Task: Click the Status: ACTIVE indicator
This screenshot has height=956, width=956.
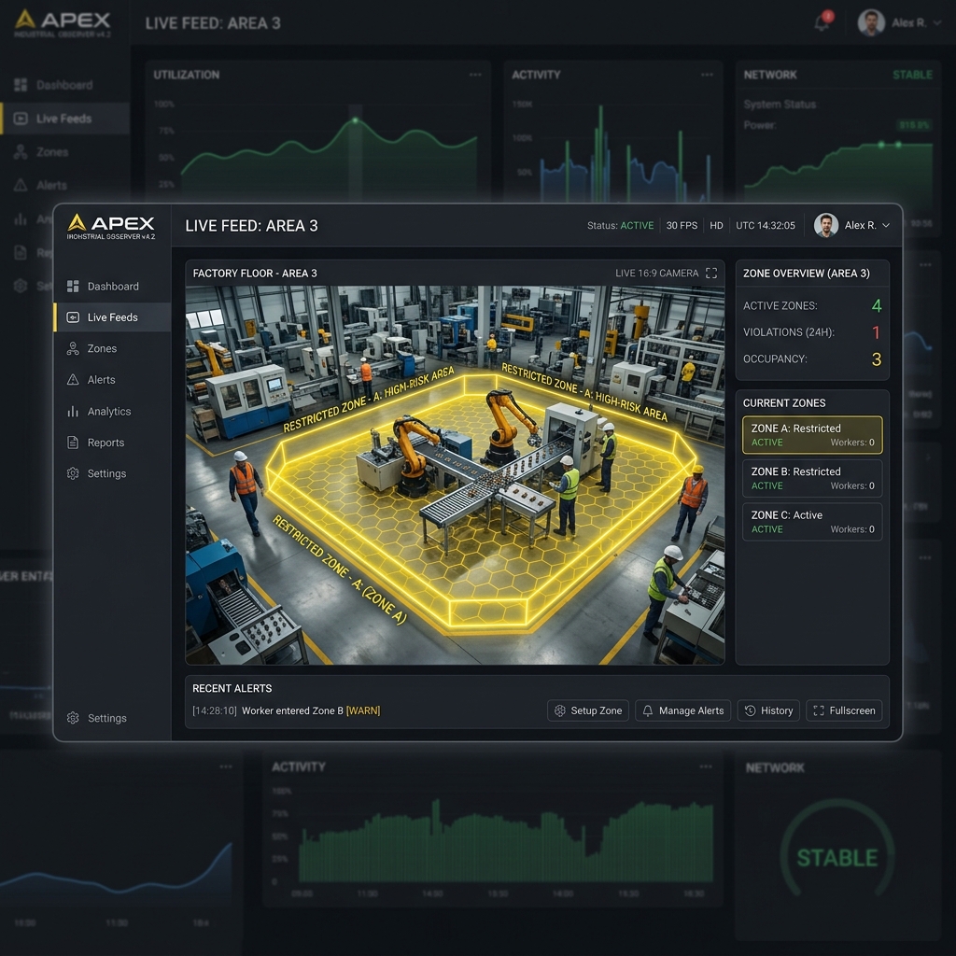Action: point(620,225)
